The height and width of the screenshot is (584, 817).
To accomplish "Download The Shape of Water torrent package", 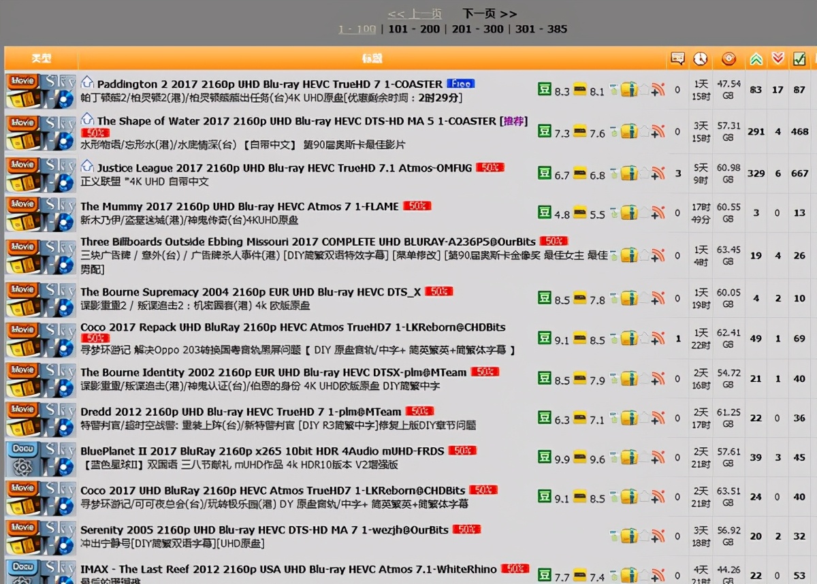I will click(629, 131).
